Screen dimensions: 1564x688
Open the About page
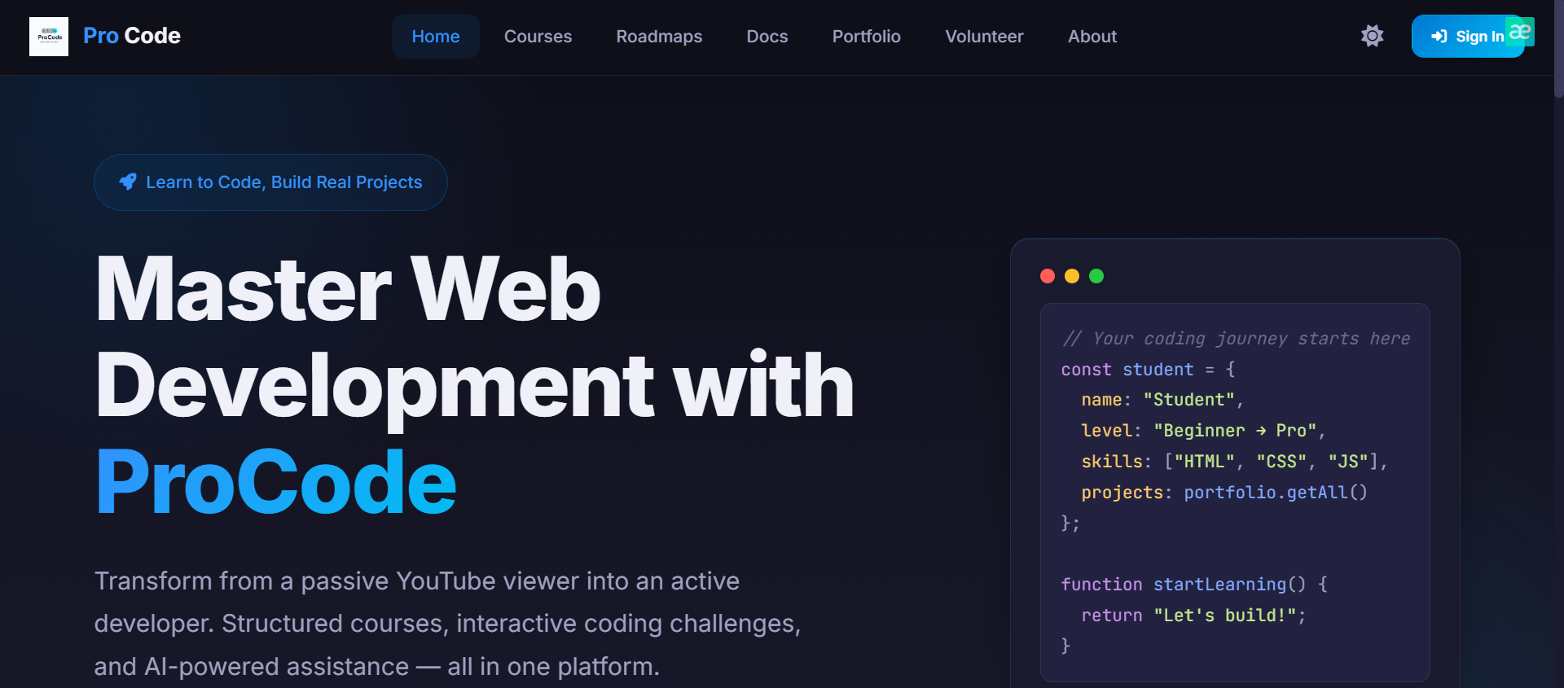pyautogui.click(x=1092, y=37)
